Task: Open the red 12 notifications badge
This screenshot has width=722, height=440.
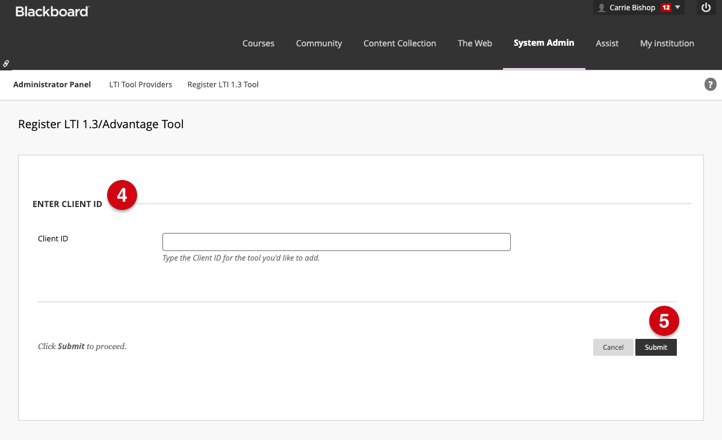Action: (x=665, y=8)
